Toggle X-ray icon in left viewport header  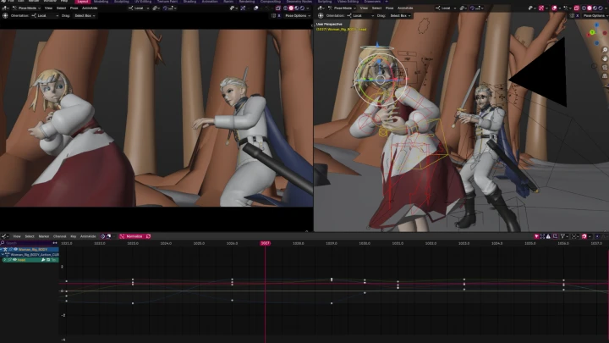pos(277,8)
